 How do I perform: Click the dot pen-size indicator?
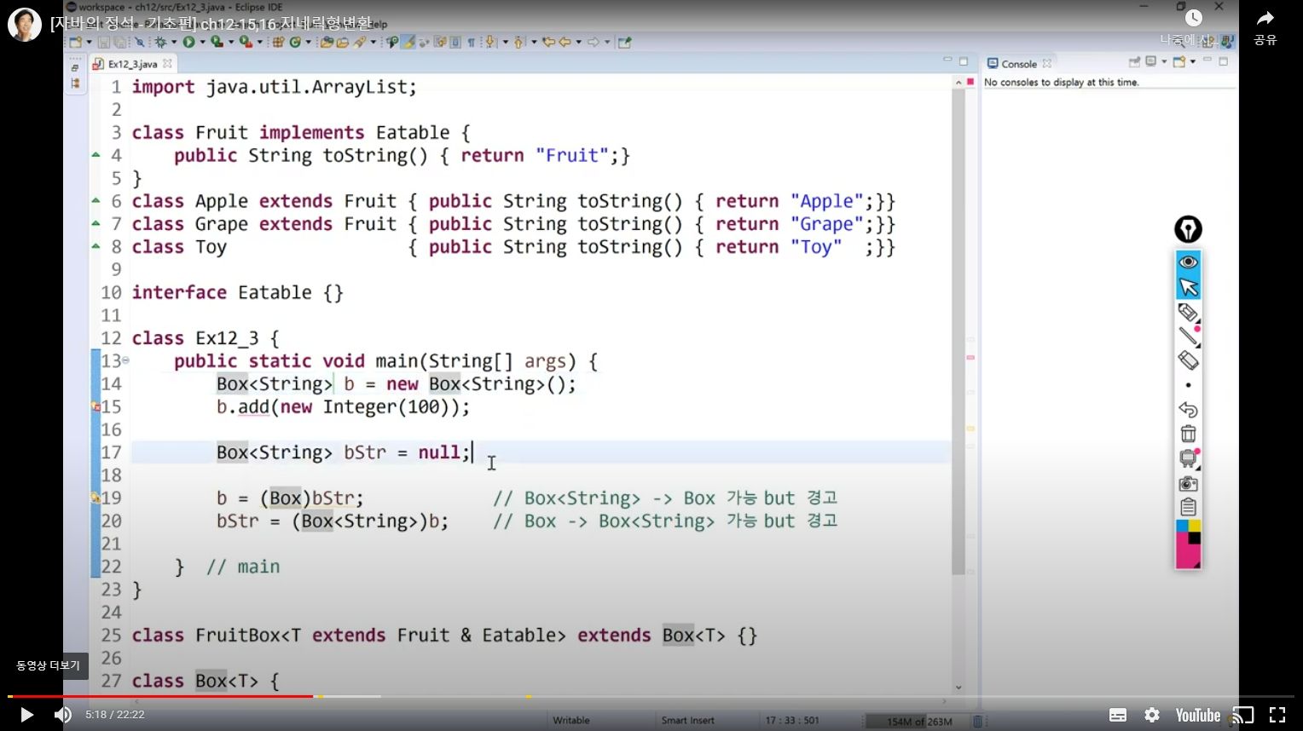[x=1188, y=385]
